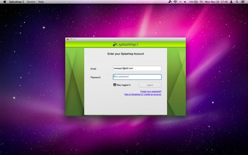Image resolution: width=248 pixels, height=155 pixels.
Task: Open Notification Center list icon
Action: (243, 2)
